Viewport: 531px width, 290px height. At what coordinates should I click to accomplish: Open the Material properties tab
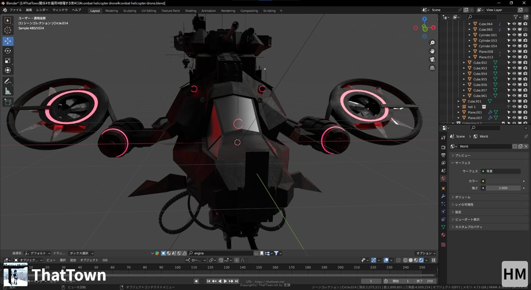(x=443, y=235)
